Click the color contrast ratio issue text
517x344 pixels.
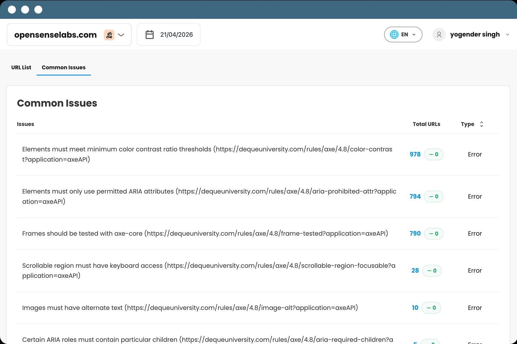[207, 154]
